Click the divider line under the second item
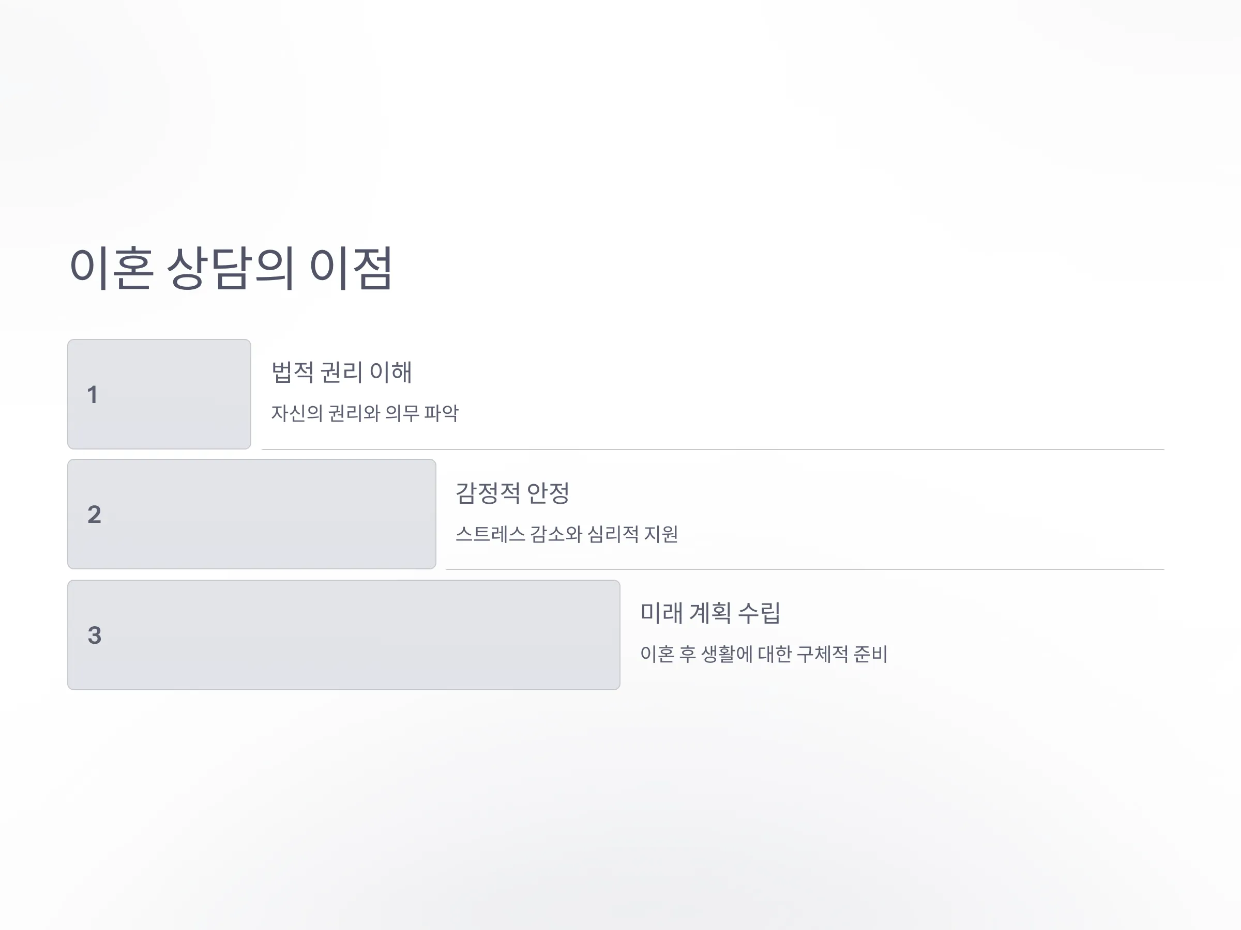The image size is (1241, 930). pos(805,569)
